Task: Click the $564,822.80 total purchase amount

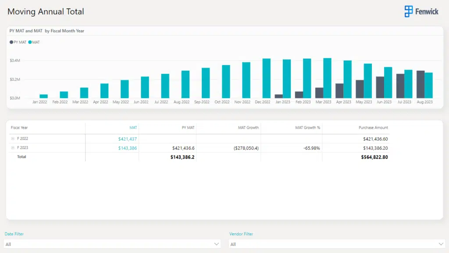Action: (374, 157)
